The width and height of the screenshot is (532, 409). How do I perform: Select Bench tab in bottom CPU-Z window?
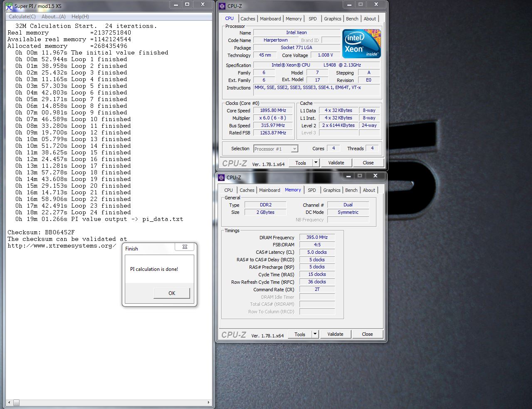pos(351,190)
